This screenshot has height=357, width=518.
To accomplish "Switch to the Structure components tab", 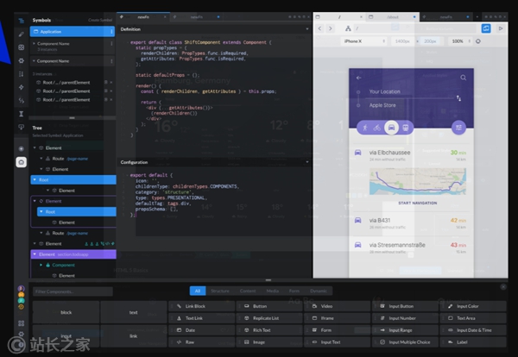I will coord(221,291).
